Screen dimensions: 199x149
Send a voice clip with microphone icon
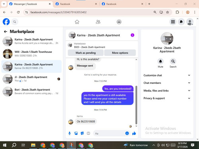tap(70, 134)
